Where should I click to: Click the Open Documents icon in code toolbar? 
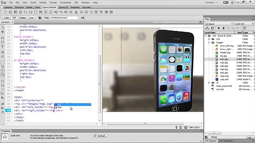(2, 27)
